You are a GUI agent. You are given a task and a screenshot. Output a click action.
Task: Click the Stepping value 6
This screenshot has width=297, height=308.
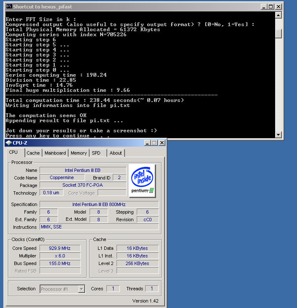pyautogui.click(x=148, y=212)
